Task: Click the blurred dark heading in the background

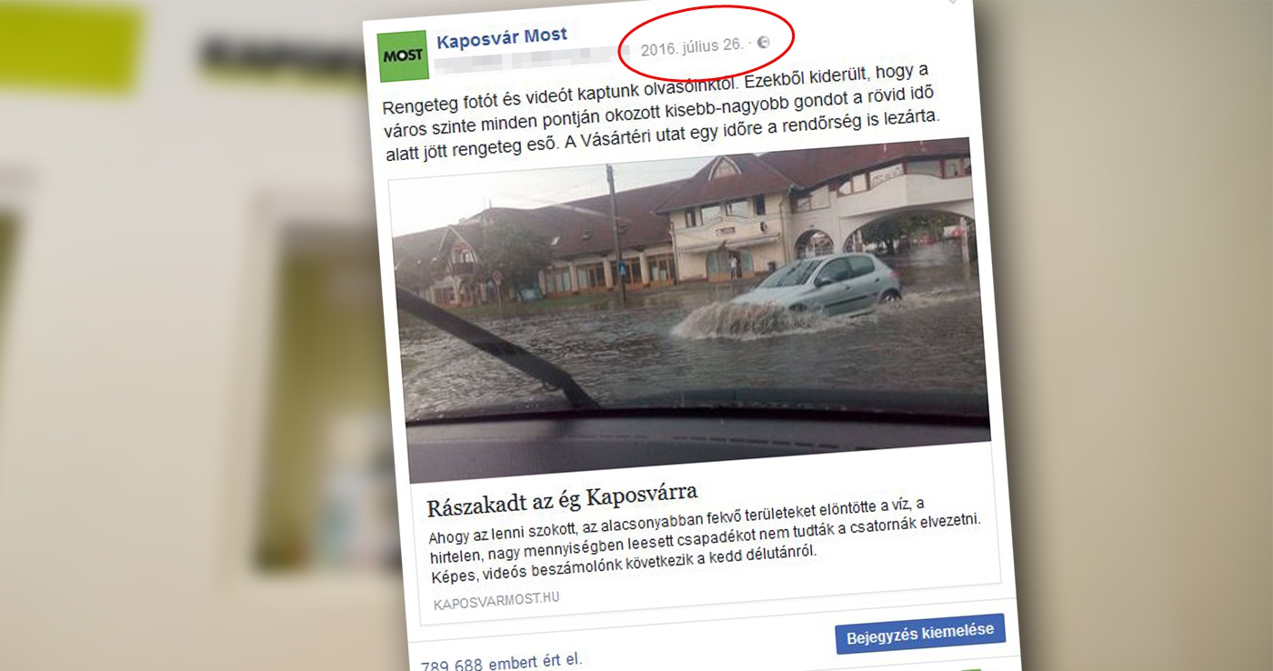Action: click(273, 56)
